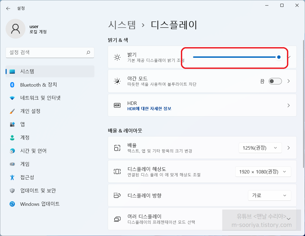
Task: Click the brightness slider thumb
Action: pos(279,57)
